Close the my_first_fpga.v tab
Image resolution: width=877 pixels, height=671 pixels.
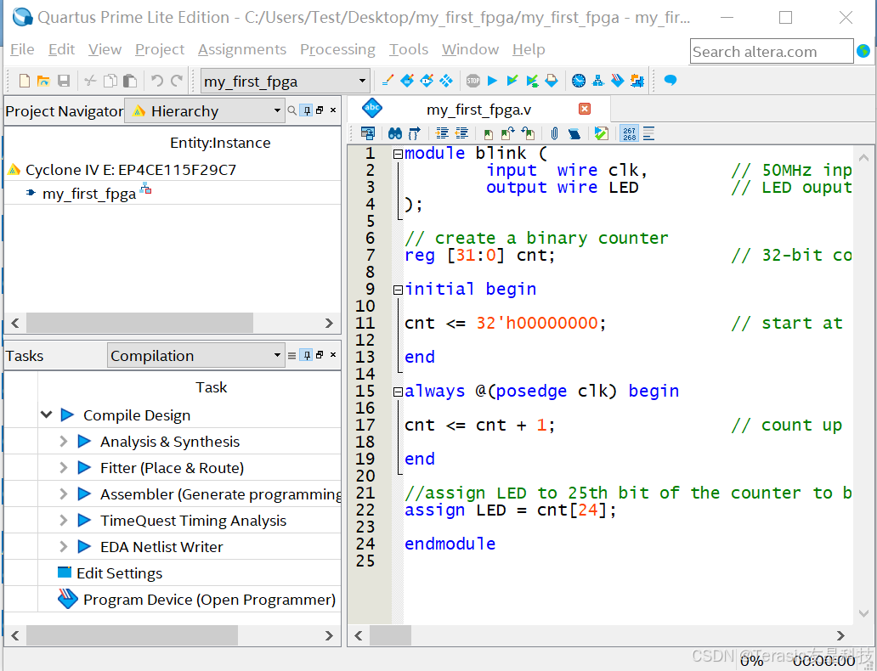585,109
